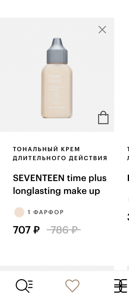This screenshot has height=302, width=129.
Task: Open favorites heart icon in bottom bar
Action: 72,285
